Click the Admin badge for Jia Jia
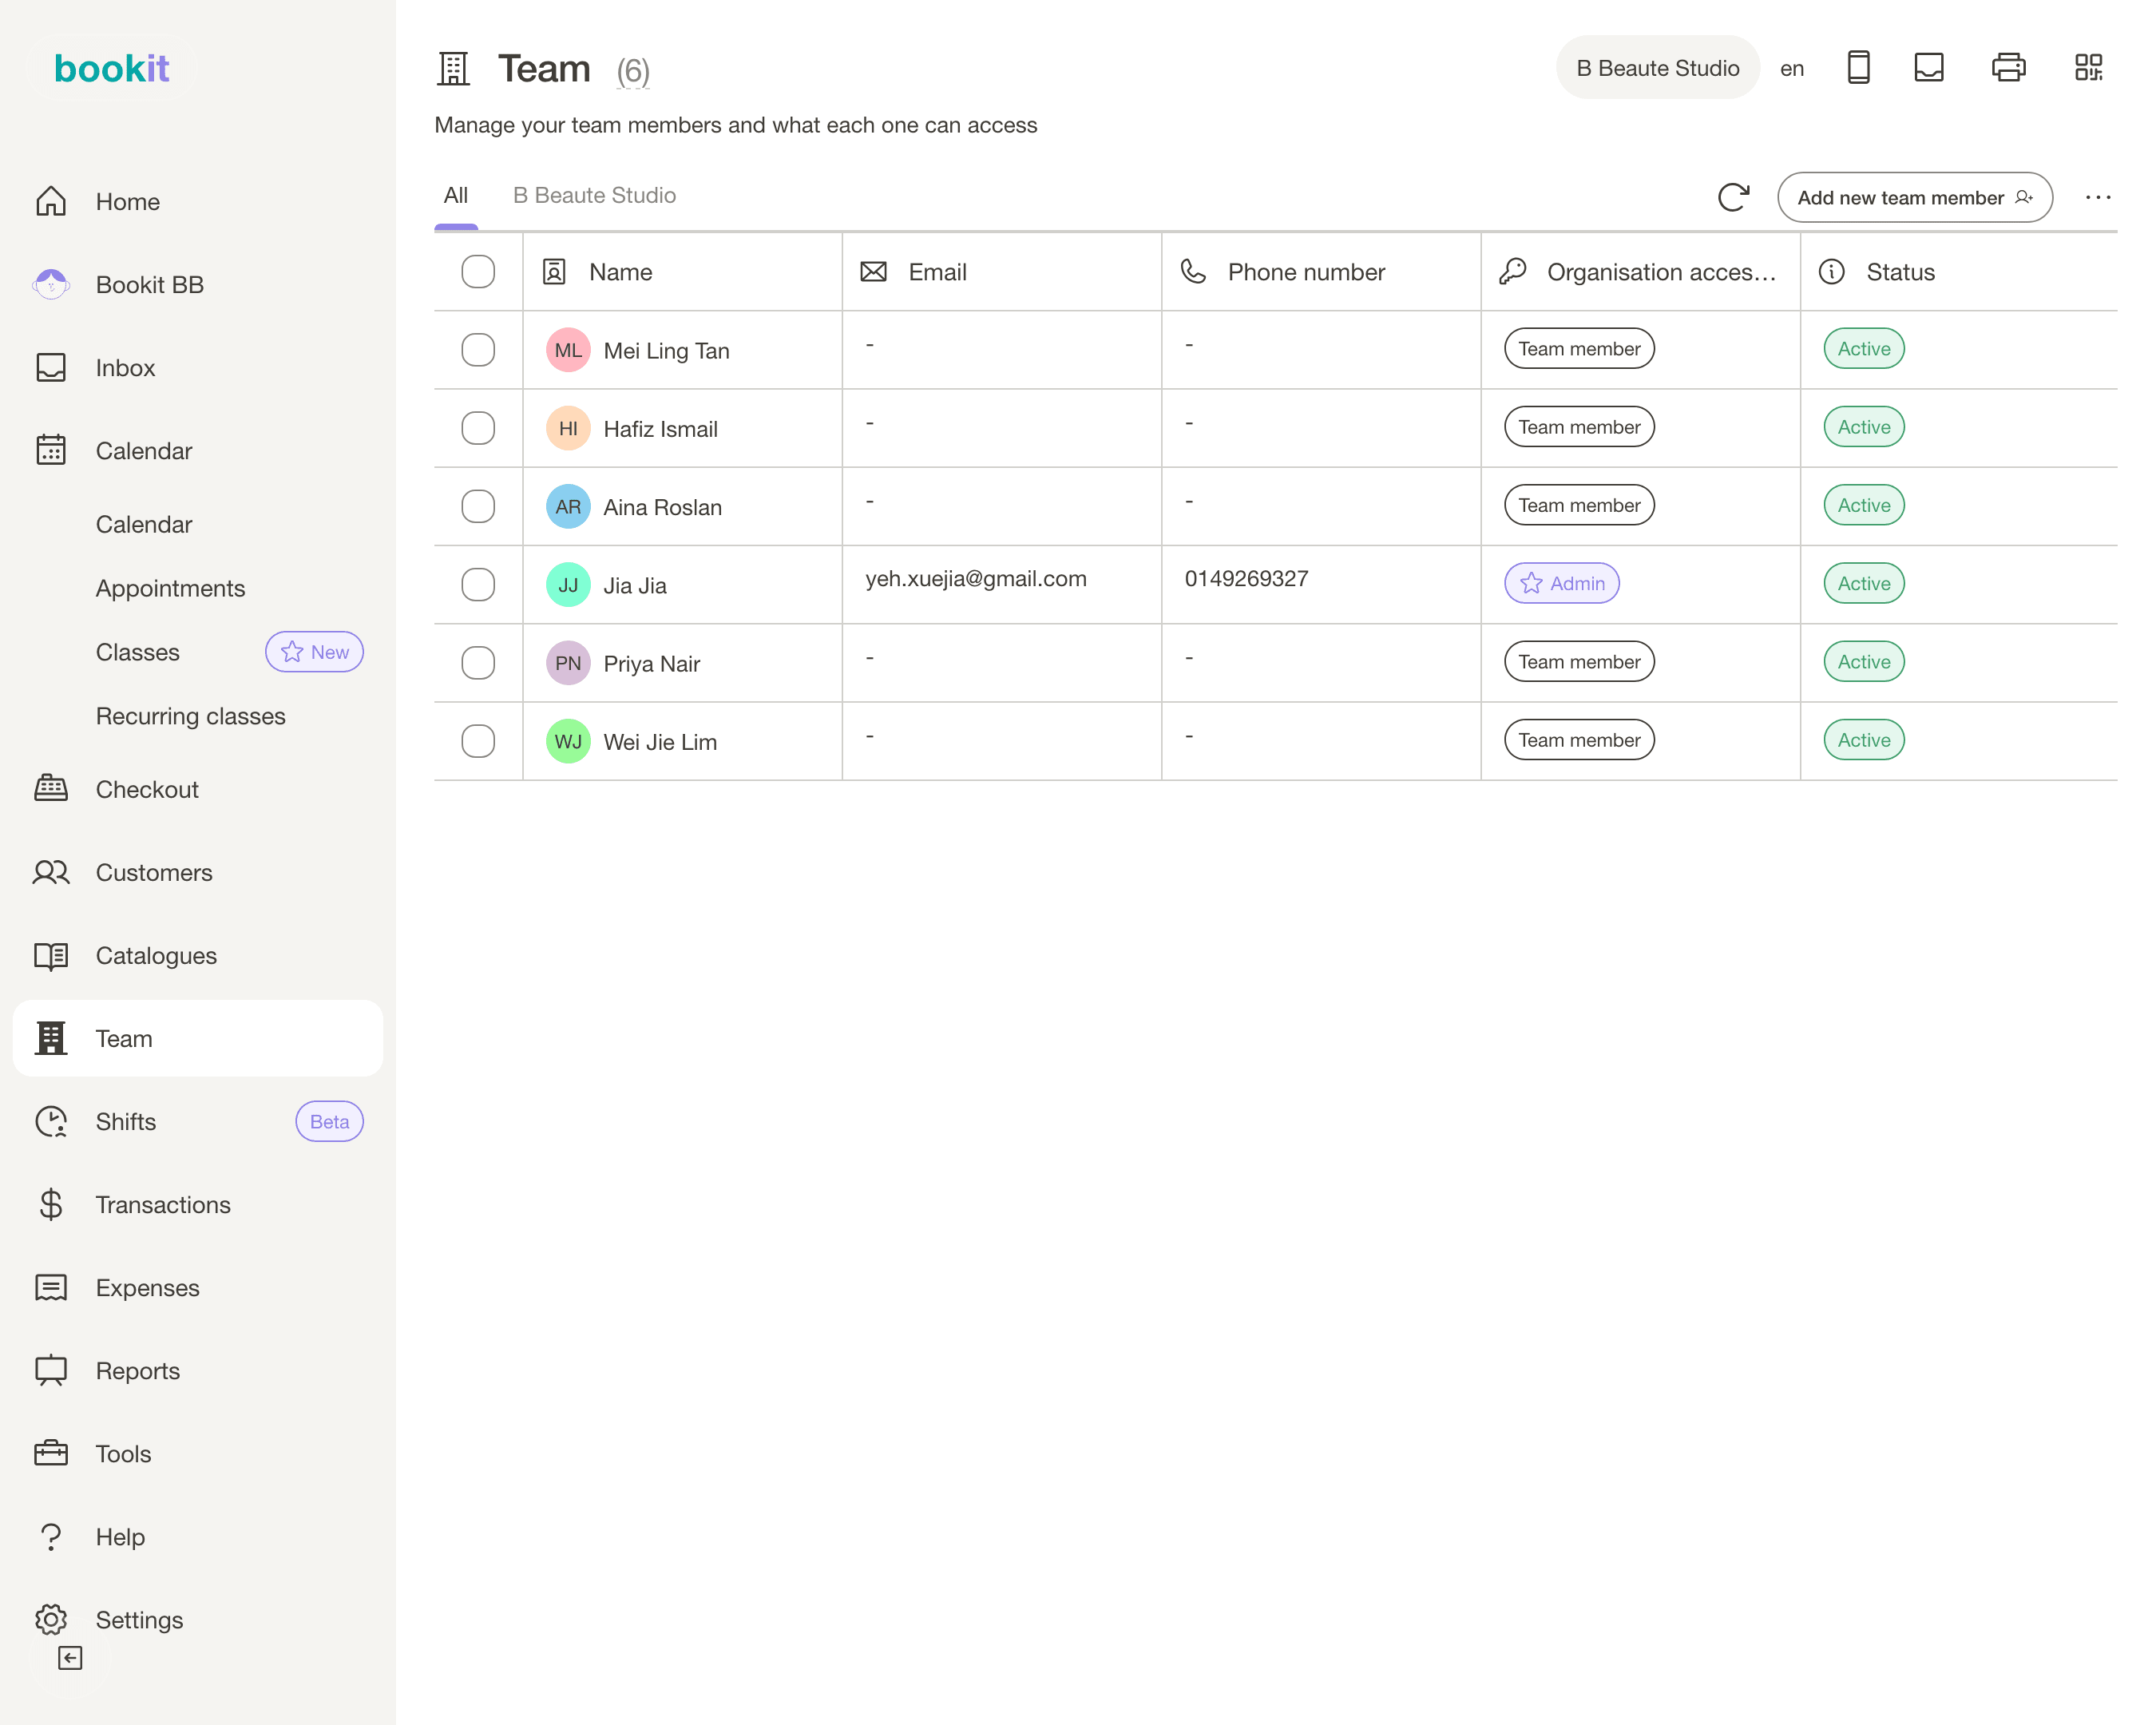This screenshot has width=2156, height=1725. click(1561, 583)
